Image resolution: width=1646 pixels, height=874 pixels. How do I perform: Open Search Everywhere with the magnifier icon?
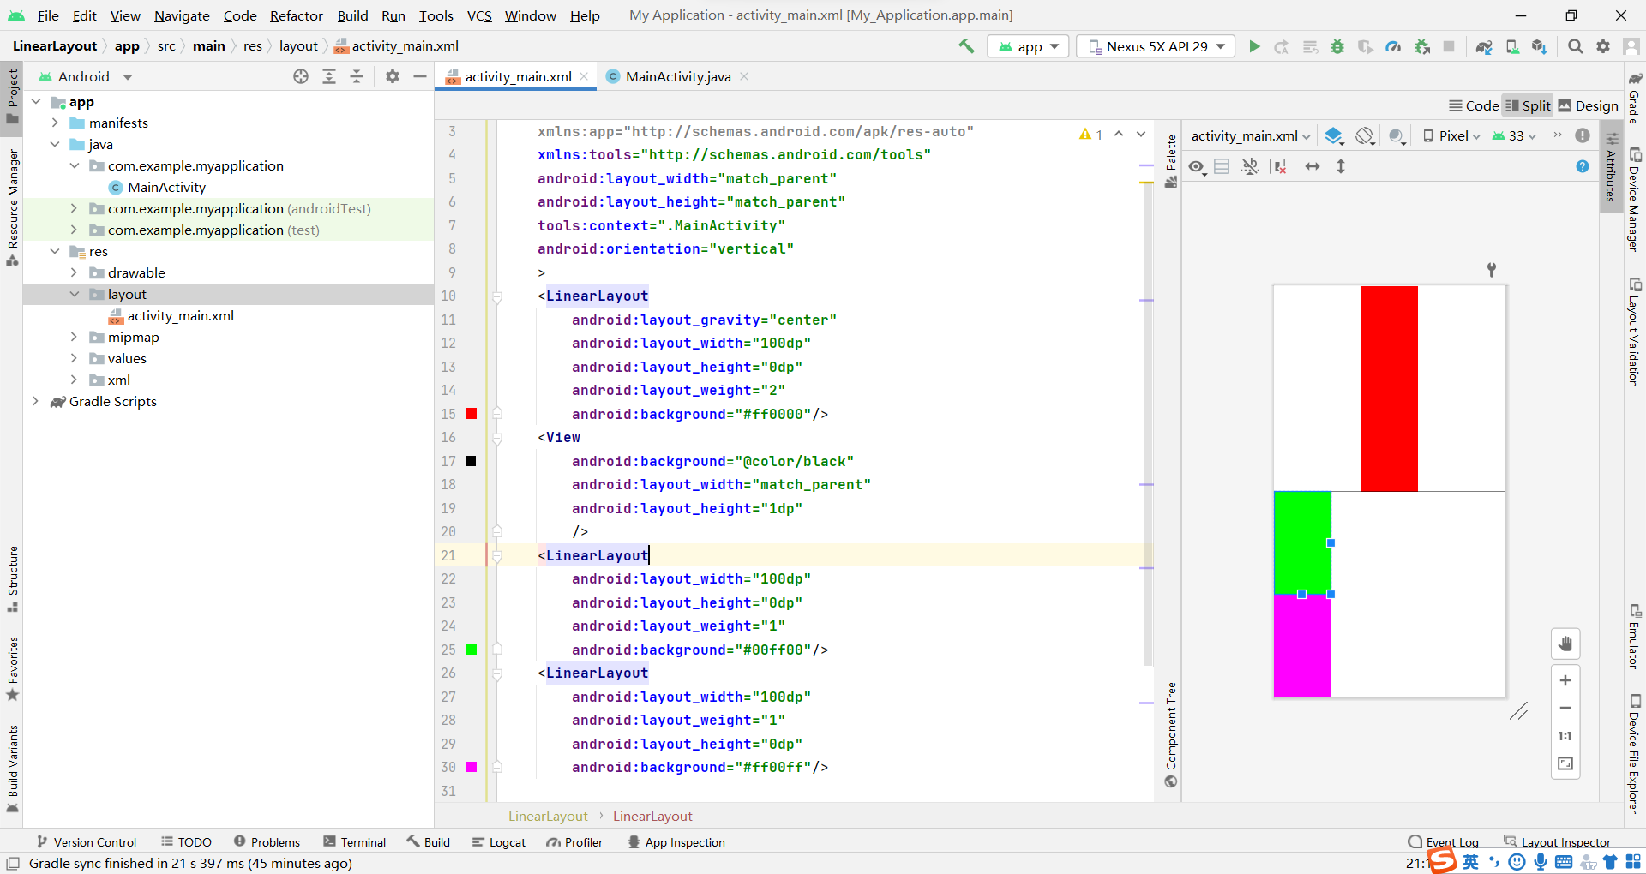(x=1575, y=46)
